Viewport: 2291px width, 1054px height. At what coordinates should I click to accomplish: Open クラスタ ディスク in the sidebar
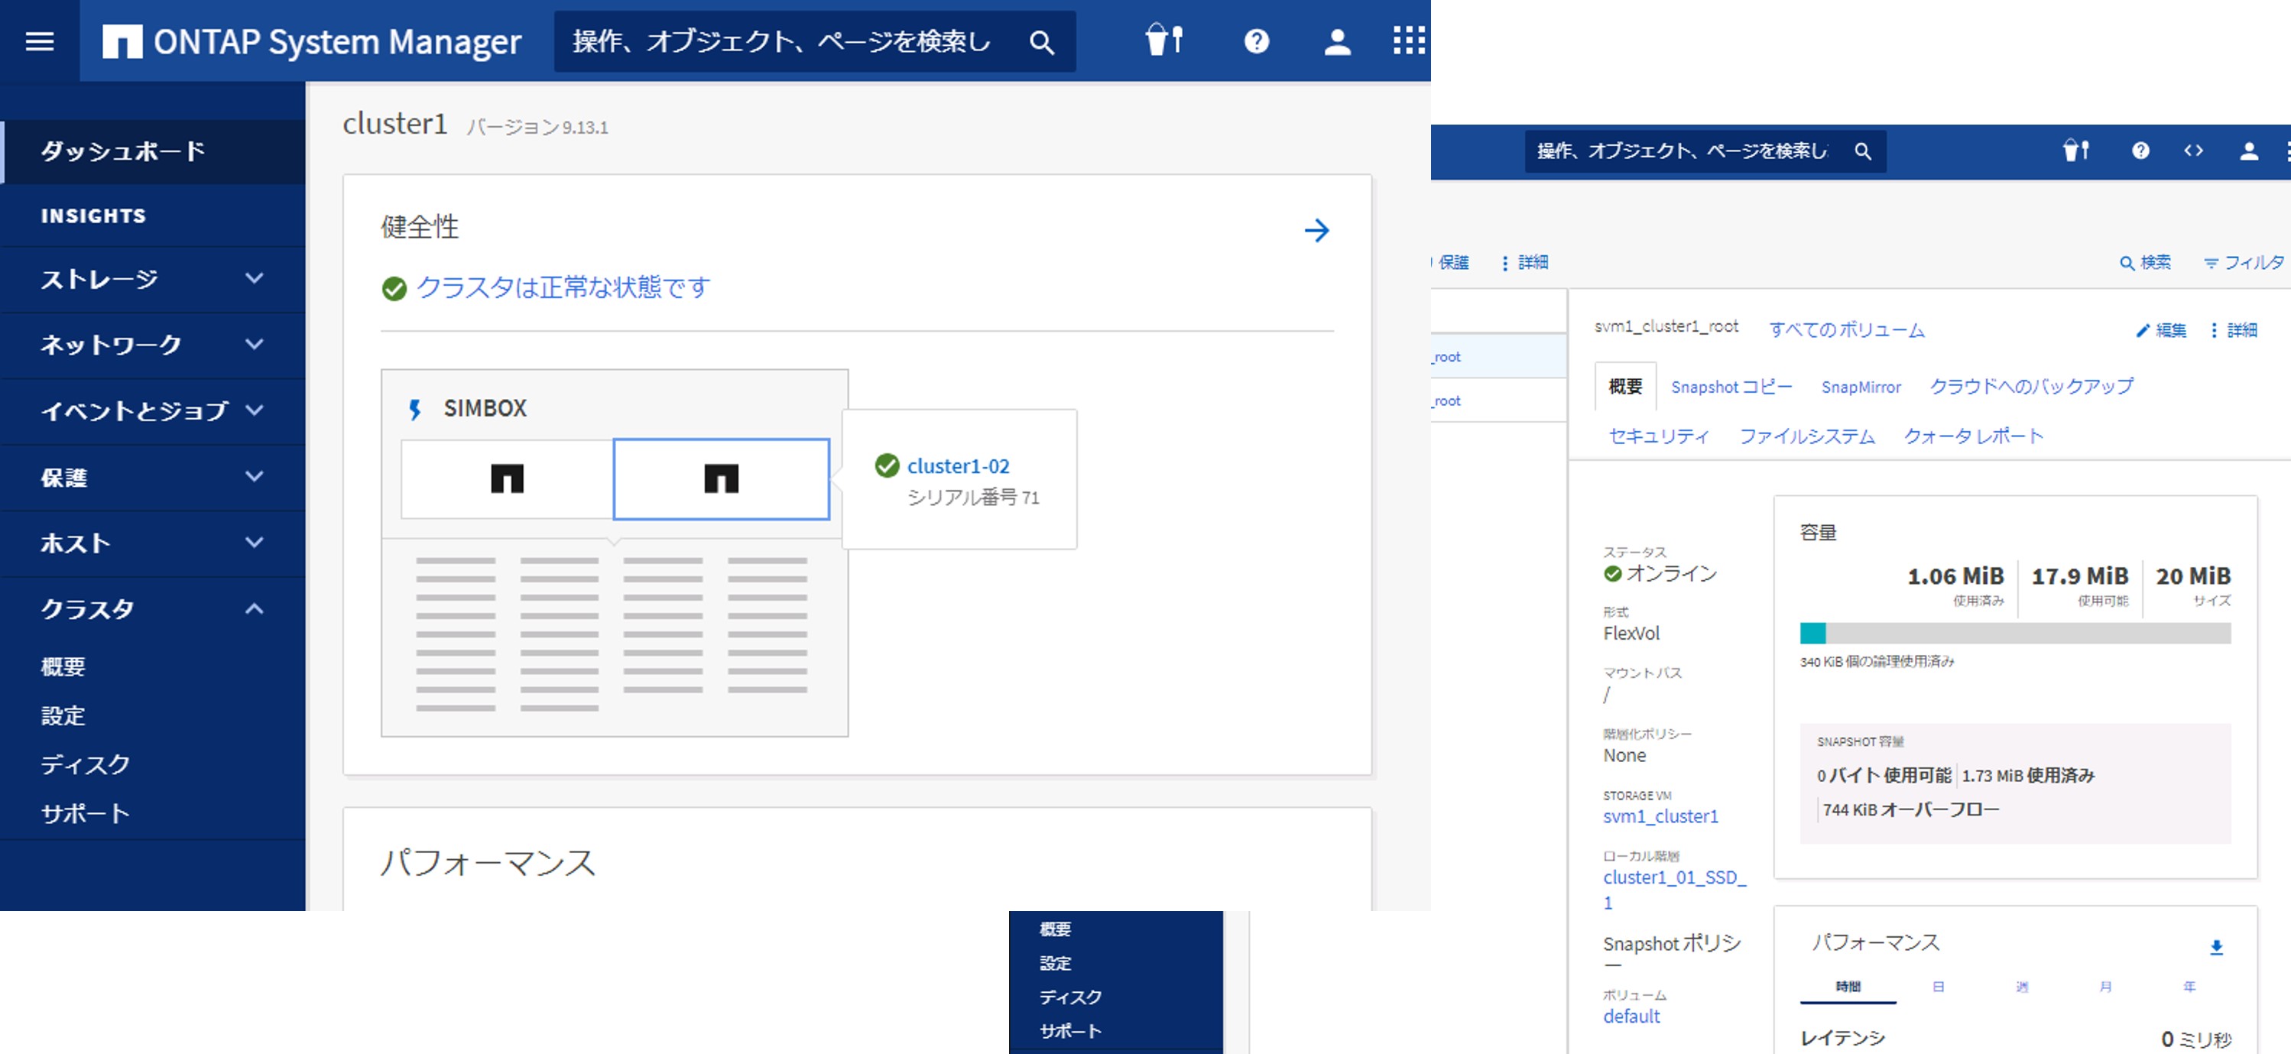86,765
